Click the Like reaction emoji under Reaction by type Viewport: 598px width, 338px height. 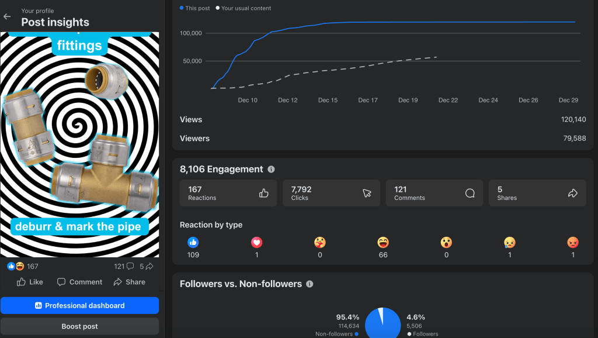coord(193,242)
